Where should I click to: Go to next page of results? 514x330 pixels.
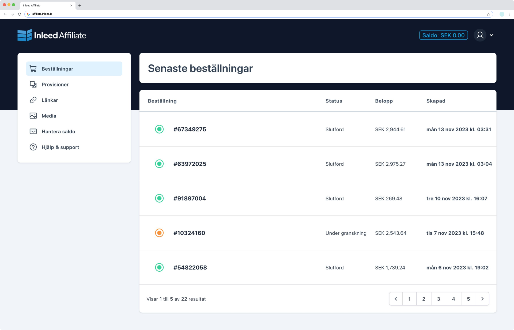pos(482,299)
